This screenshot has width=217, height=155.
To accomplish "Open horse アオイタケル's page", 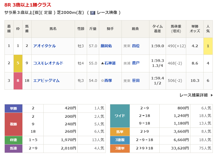I will [x=44, y=46].
